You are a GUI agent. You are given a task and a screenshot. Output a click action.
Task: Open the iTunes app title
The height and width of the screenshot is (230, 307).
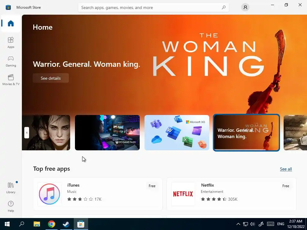73,185
